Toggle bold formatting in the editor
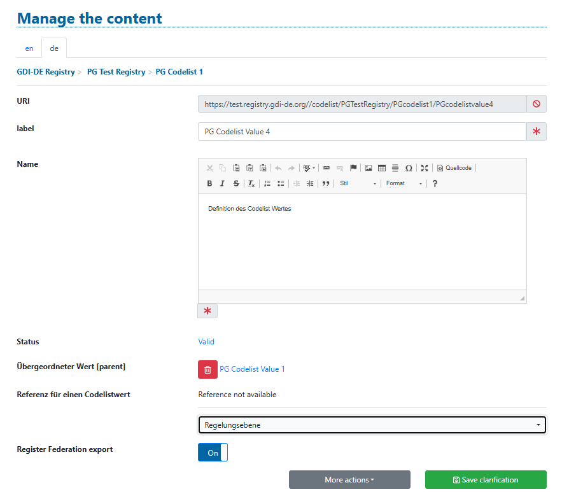Screen dimensions: 569x492 click(209, 183)
